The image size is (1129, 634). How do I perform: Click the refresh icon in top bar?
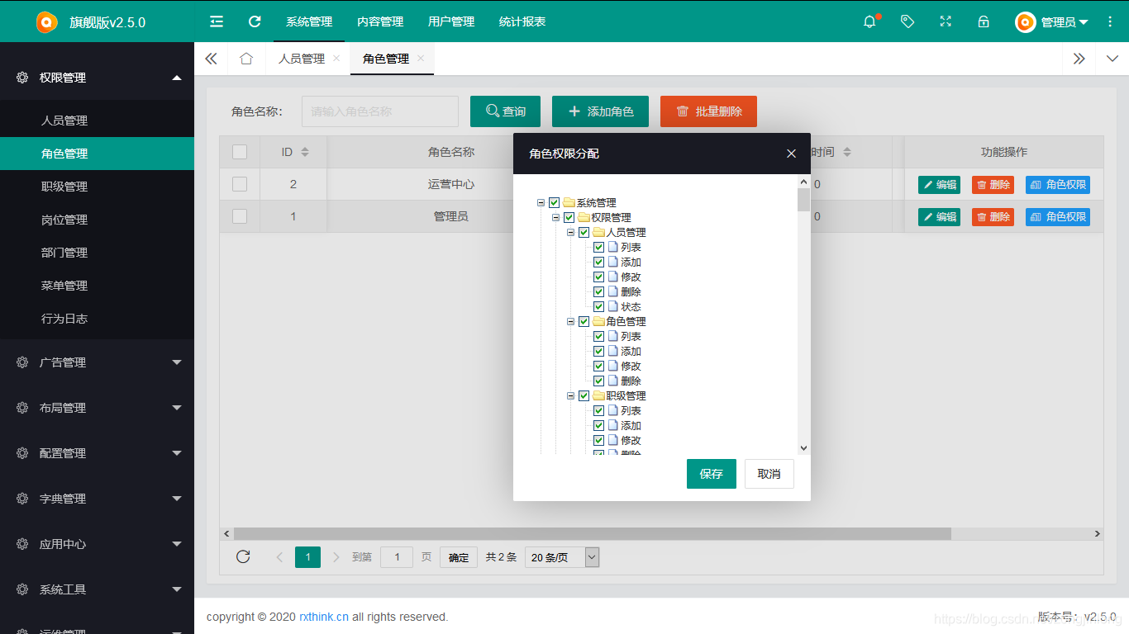255,21
